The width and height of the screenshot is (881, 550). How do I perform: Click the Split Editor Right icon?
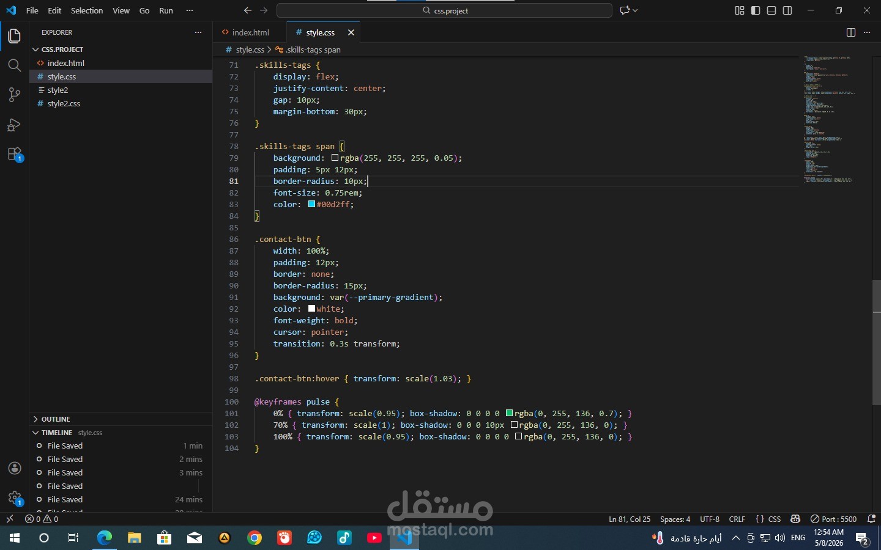point(850,32)
